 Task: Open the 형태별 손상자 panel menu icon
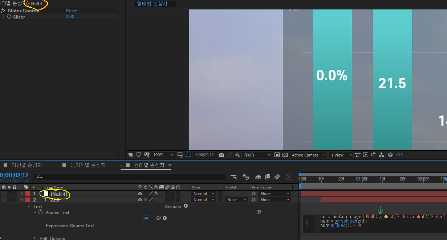click(170, 166)
